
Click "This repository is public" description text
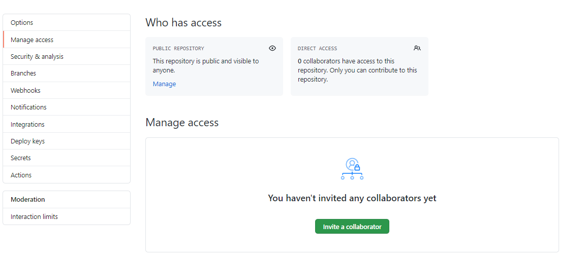coord(205,65)
